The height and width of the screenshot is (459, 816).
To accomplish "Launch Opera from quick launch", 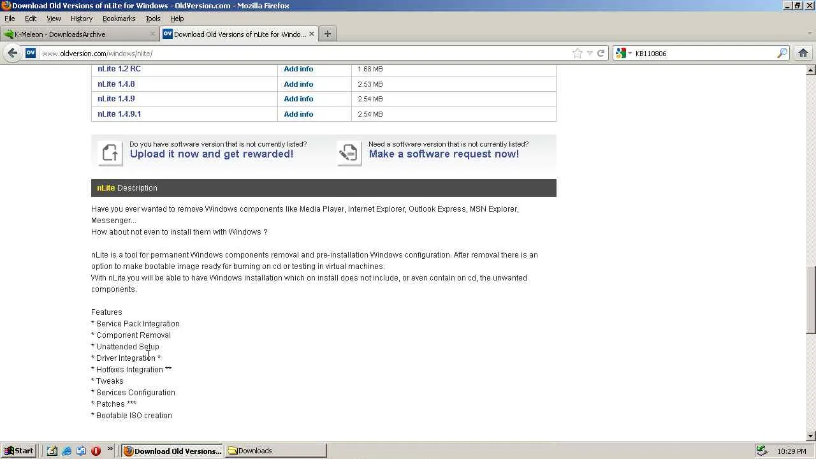I will pyautogui.click(x=96, y=451).
